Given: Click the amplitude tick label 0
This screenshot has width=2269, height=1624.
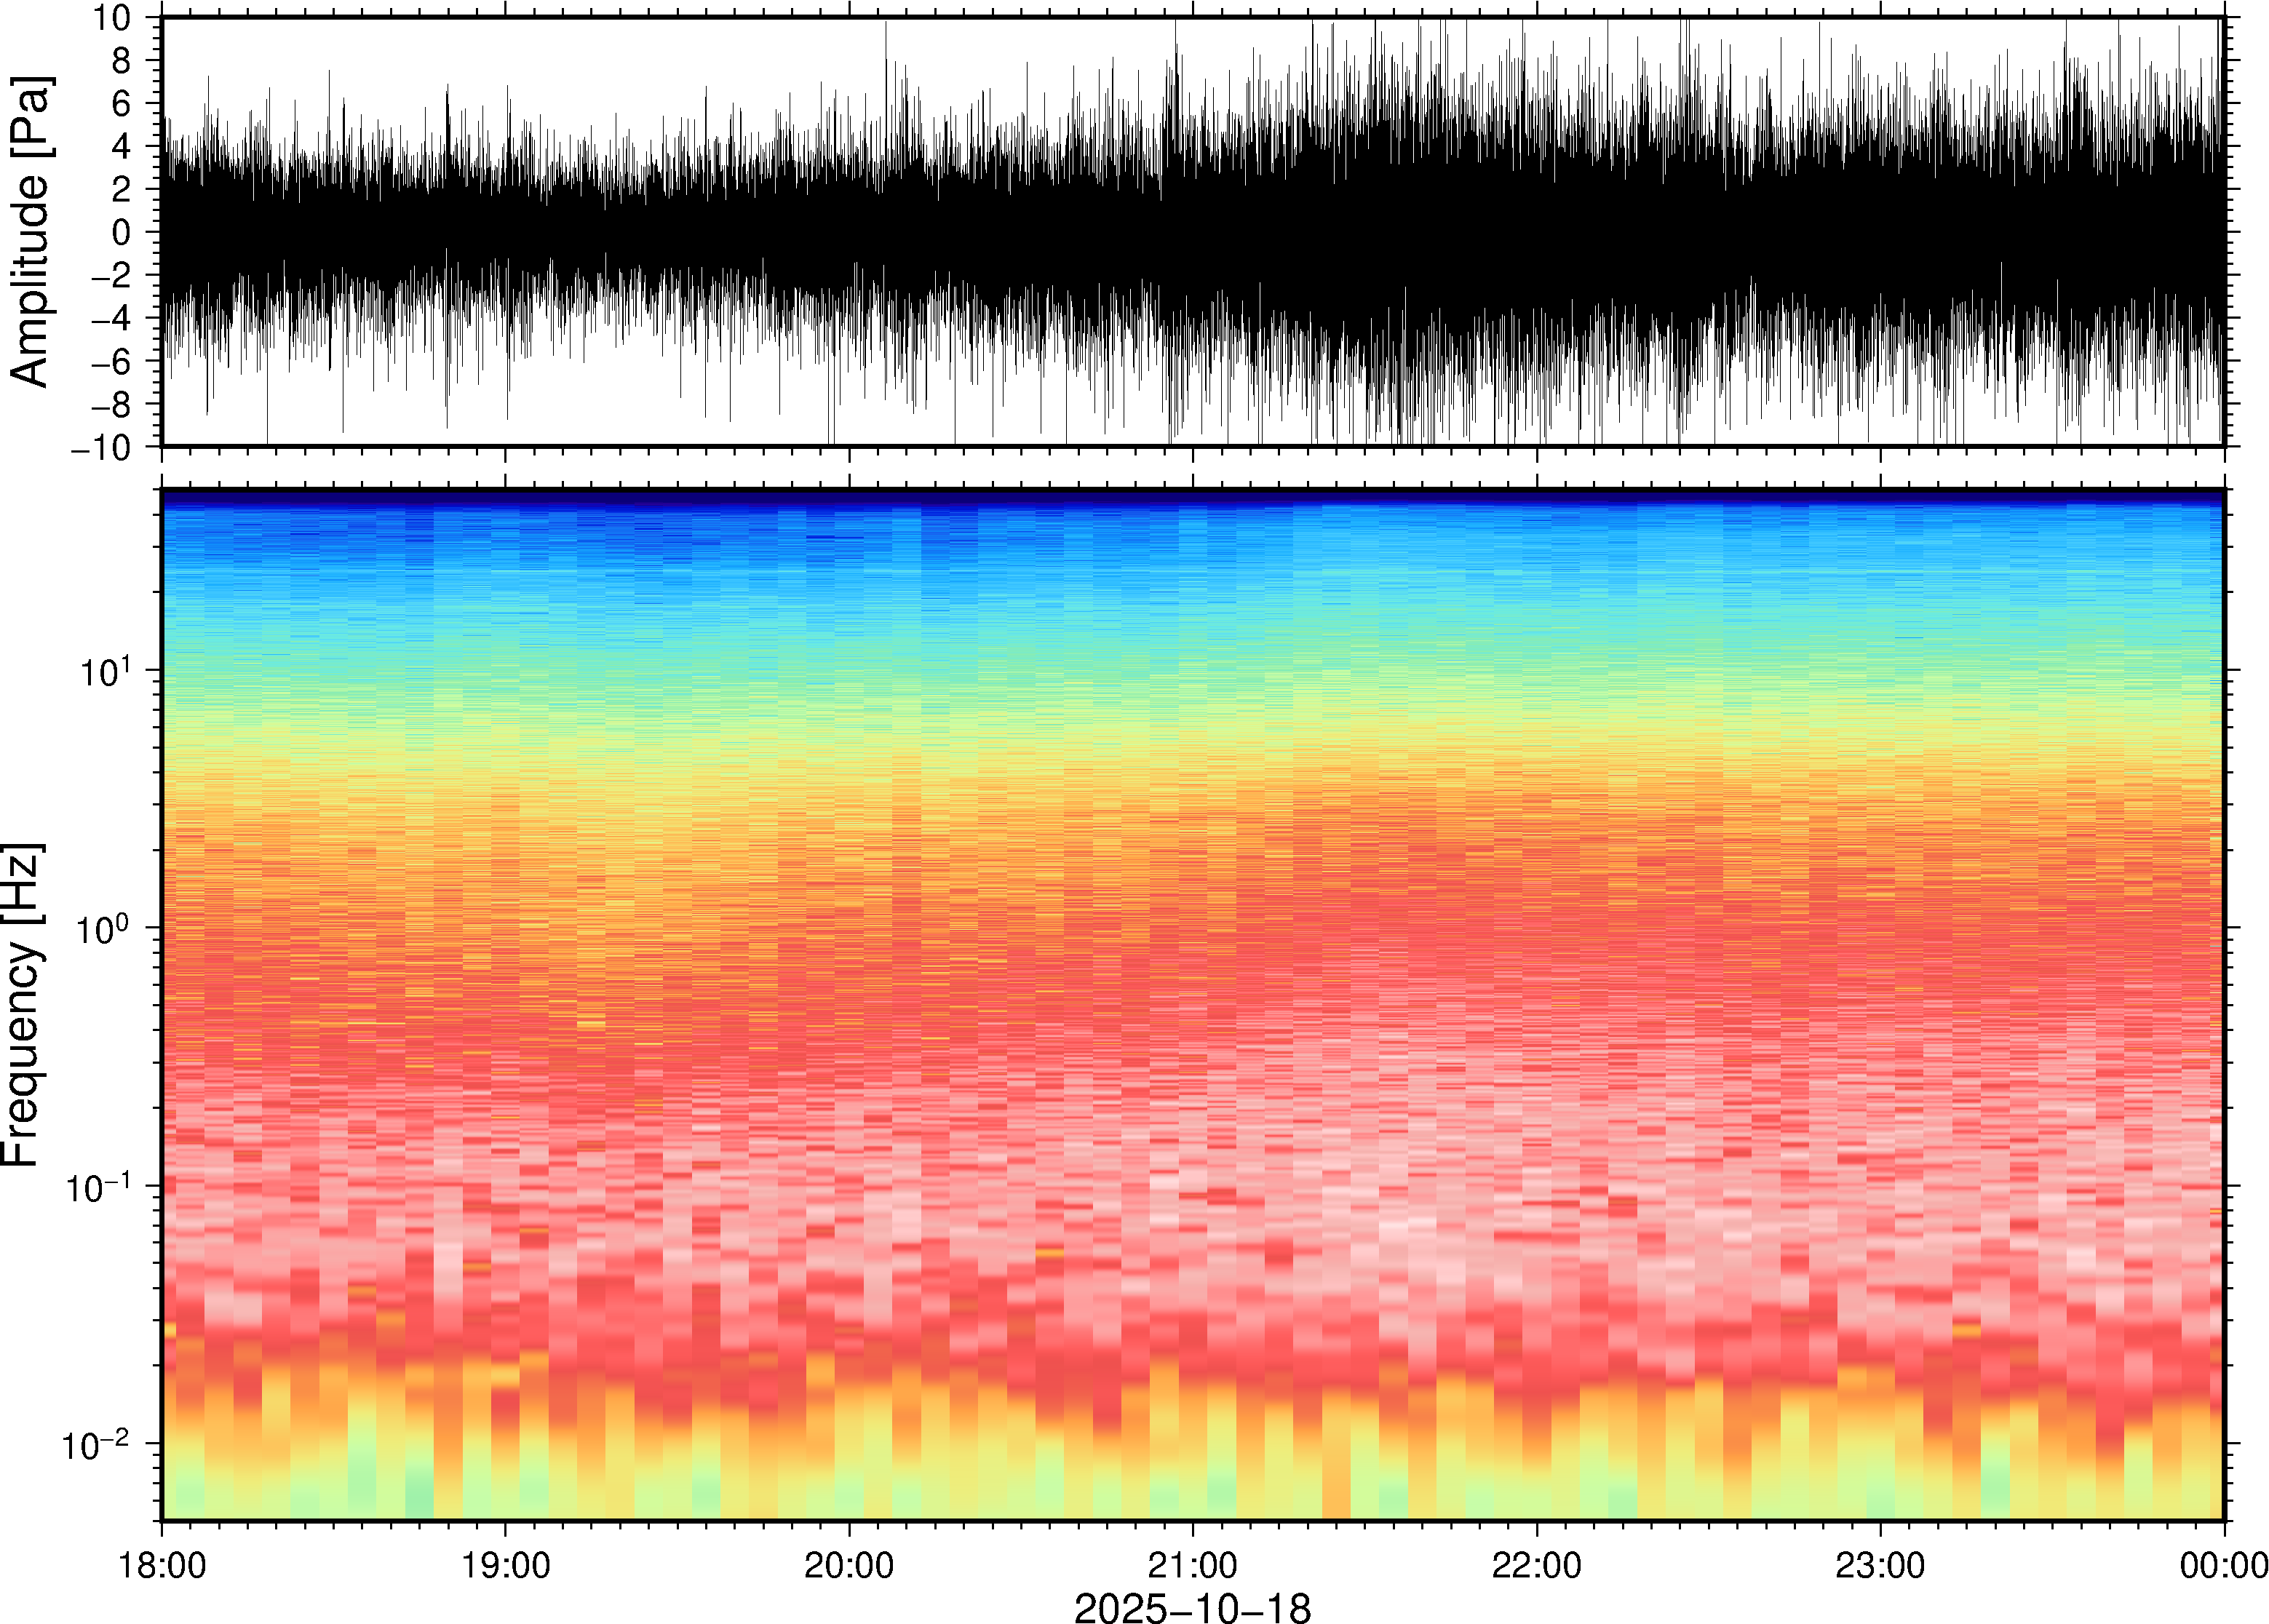Looking at the screenshot, I should 122,233.
